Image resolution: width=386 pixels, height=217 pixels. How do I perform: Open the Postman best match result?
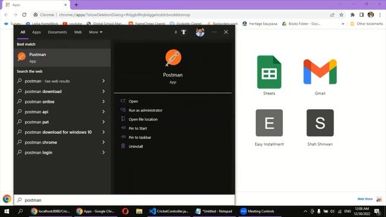[x=62, y=58]
